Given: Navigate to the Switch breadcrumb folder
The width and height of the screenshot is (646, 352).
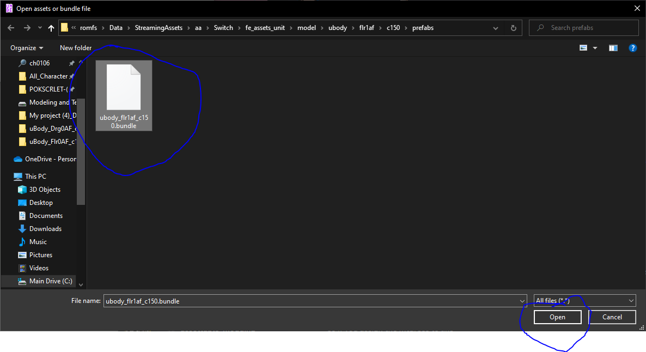Looking at the screenshot, I should (223, 28).
